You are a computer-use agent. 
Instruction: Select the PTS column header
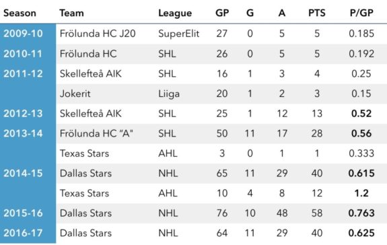(317, 13)
